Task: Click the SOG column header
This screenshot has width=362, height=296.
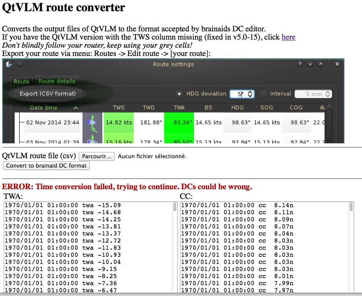Action: pyautogui.click(x=267, y=108)
